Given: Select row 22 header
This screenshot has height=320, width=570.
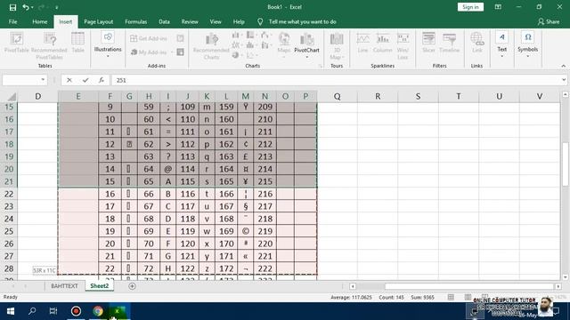Looking at the screenshot, I should coord(9,194).
